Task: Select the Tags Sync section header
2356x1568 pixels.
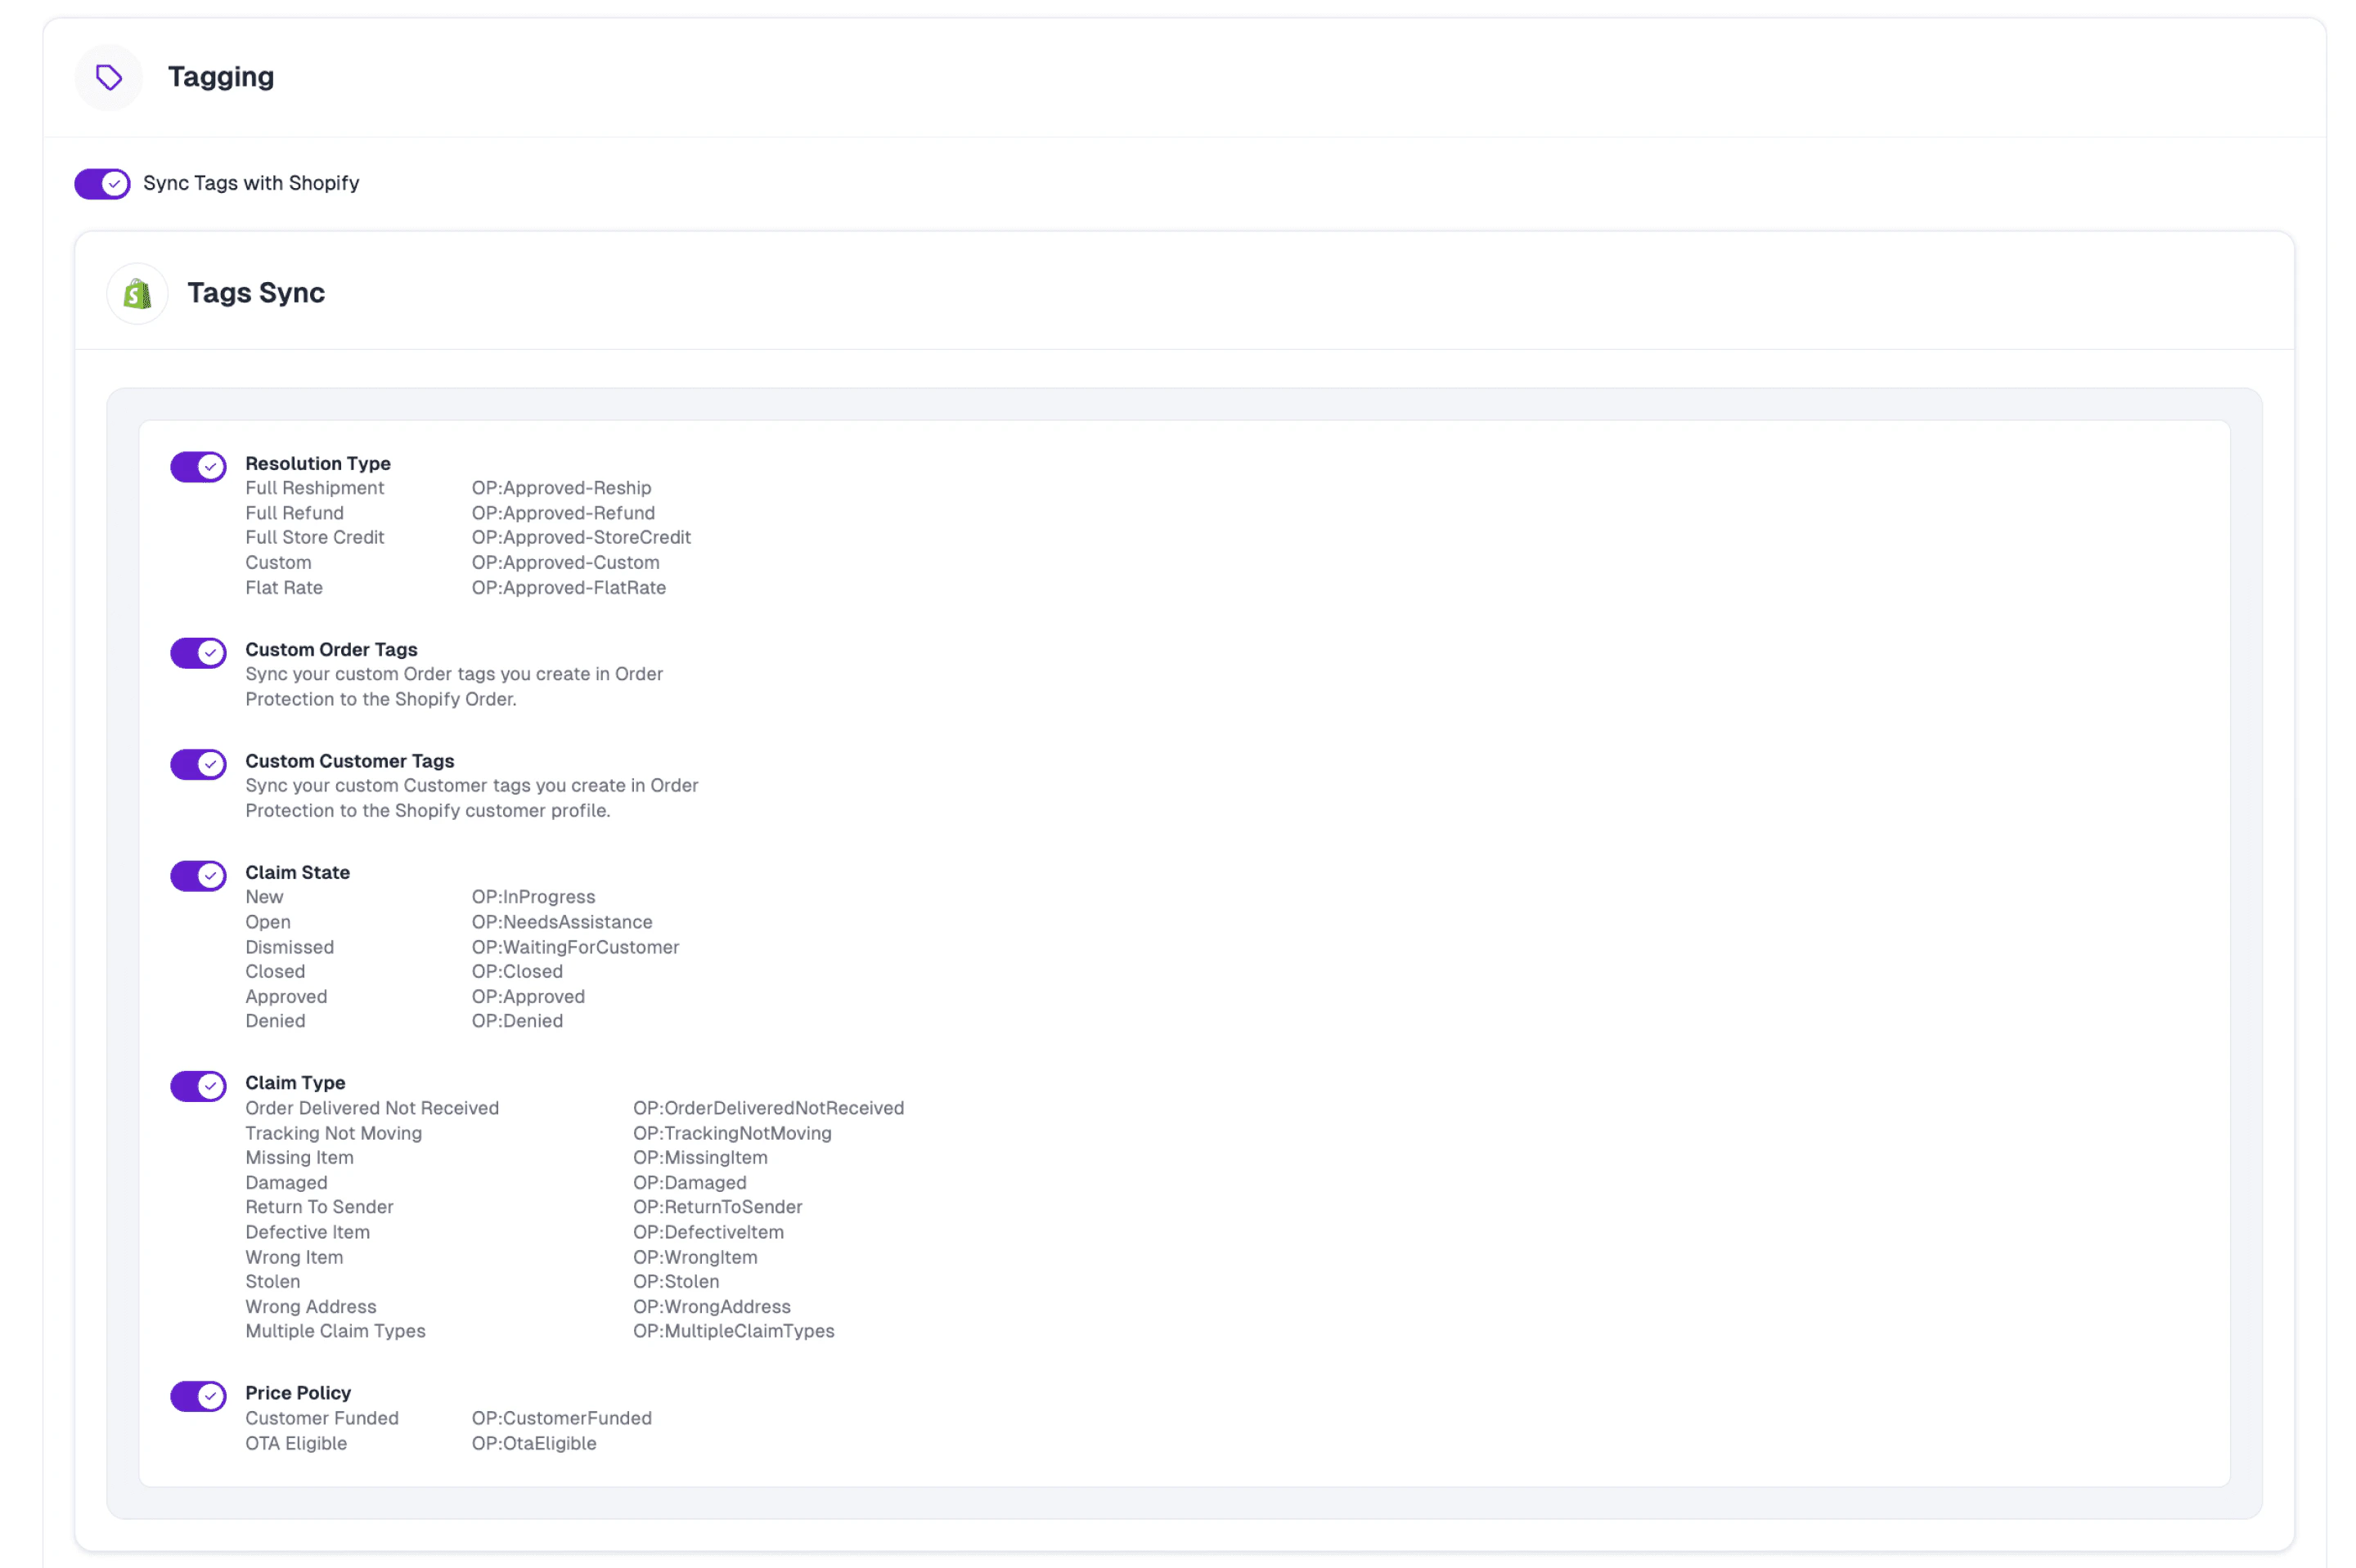Action: tap(256, 292)
